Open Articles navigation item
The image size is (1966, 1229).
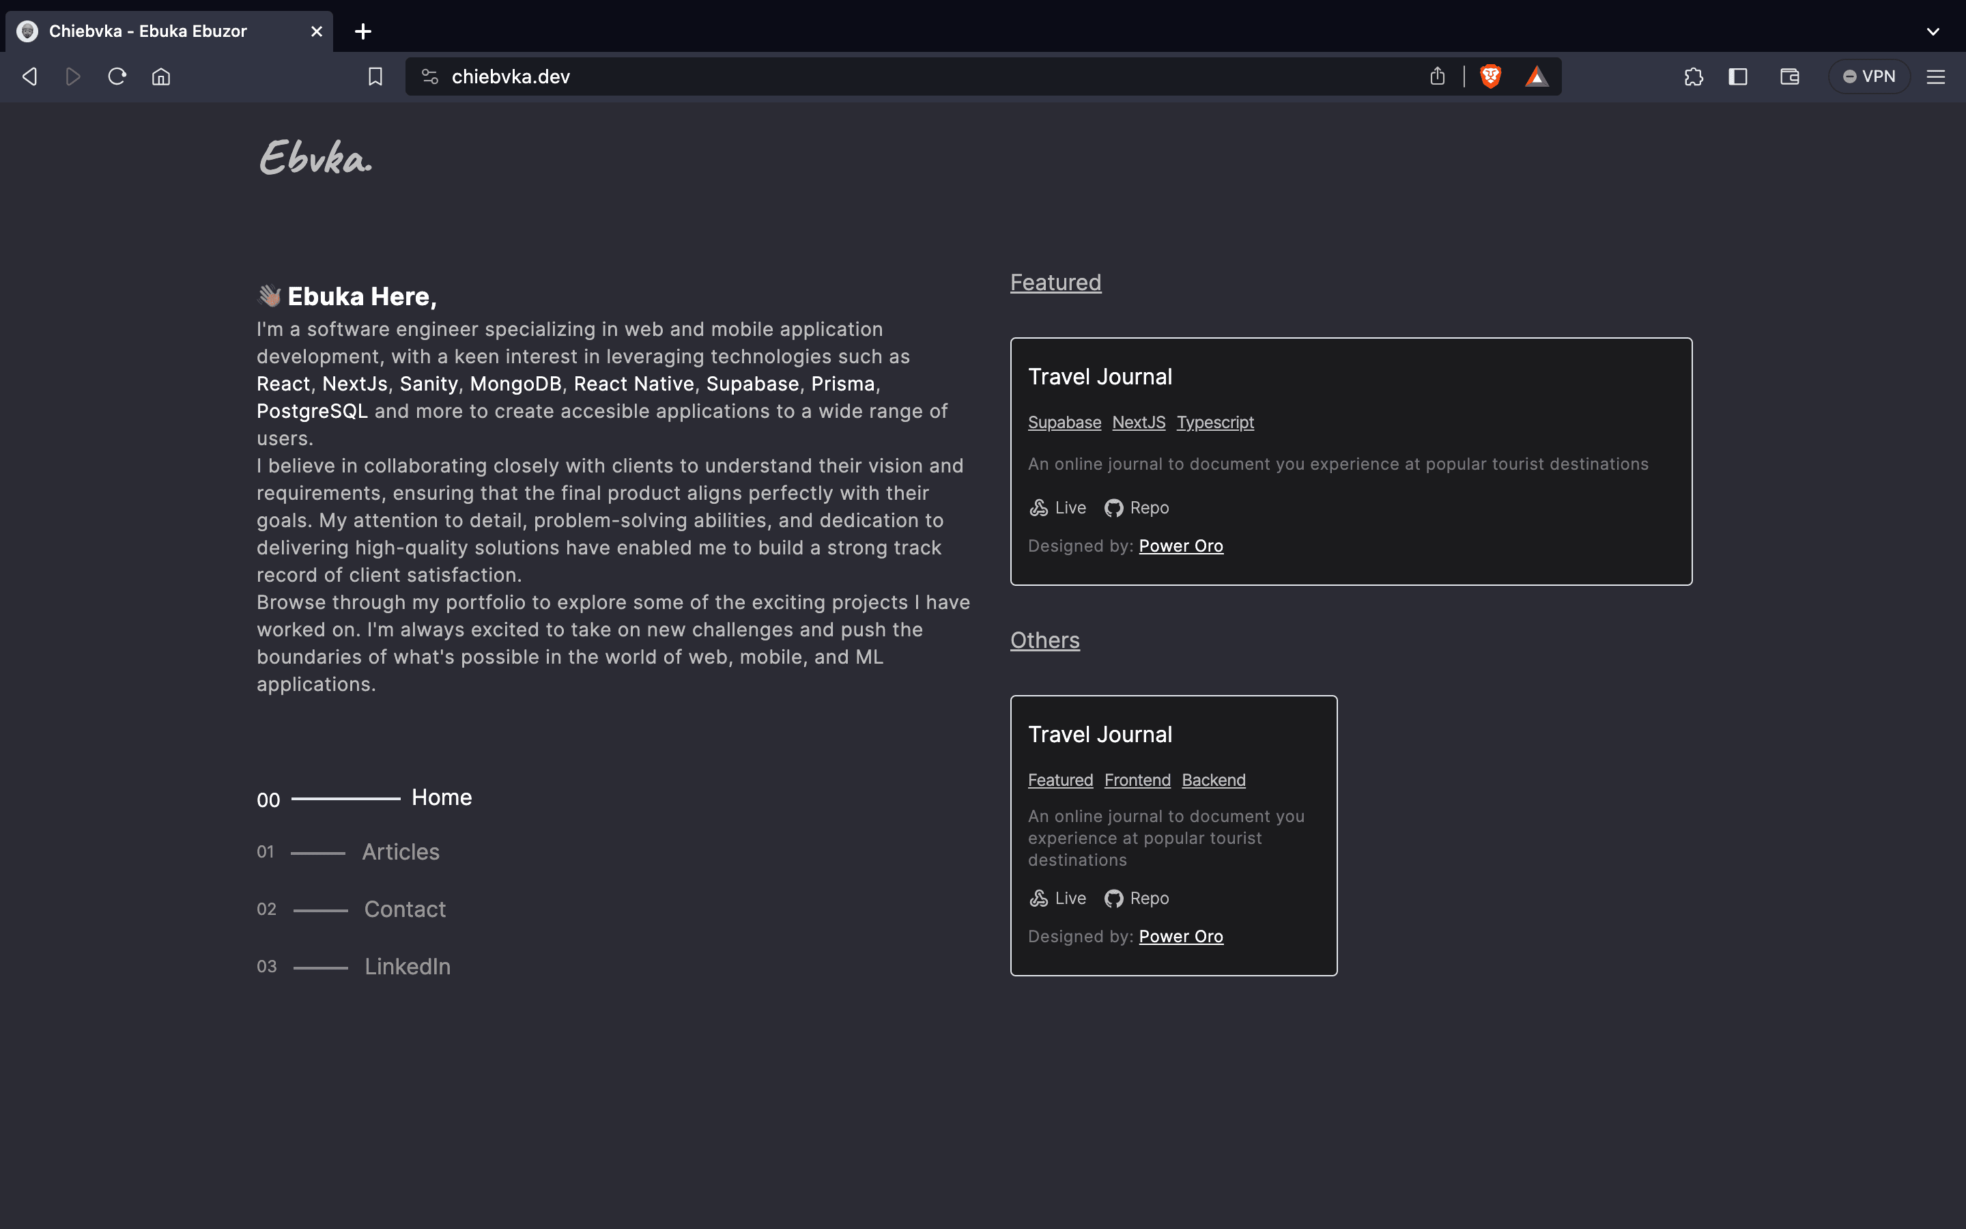(400, 852)
